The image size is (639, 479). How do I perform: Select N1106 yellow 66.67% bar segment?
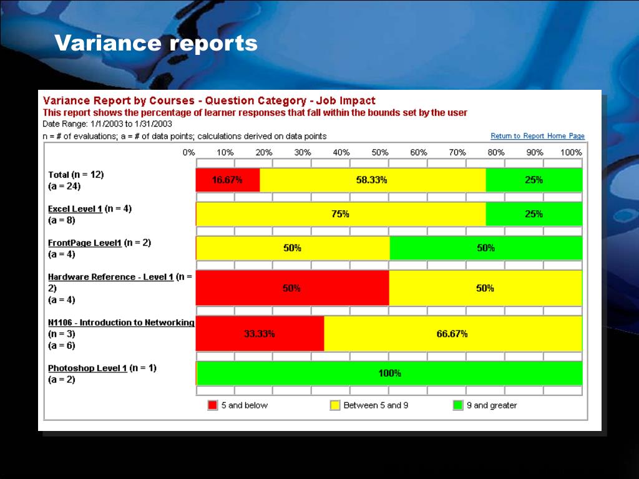pyautogui.click(x=453, y=334)
